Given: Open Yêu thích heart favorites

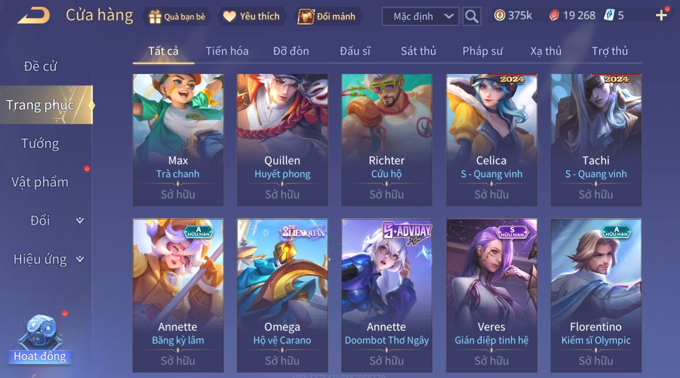Looking at the screenshot, I should 229,17.
